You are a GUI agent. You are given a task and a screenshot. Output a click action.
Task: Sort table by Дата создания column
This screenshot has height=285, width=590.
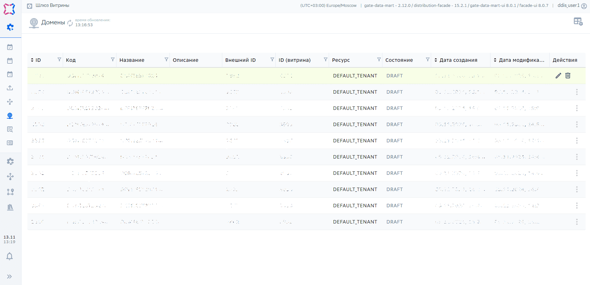(x=436, y=60)
